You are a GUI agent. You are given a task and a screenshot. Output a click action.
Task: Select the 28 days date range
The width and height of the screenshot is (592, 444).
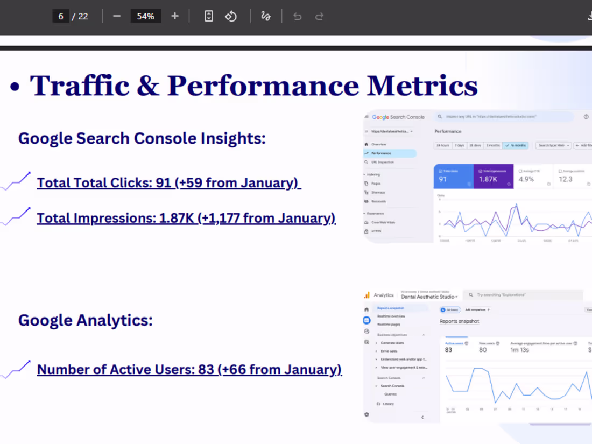(475, 145)
